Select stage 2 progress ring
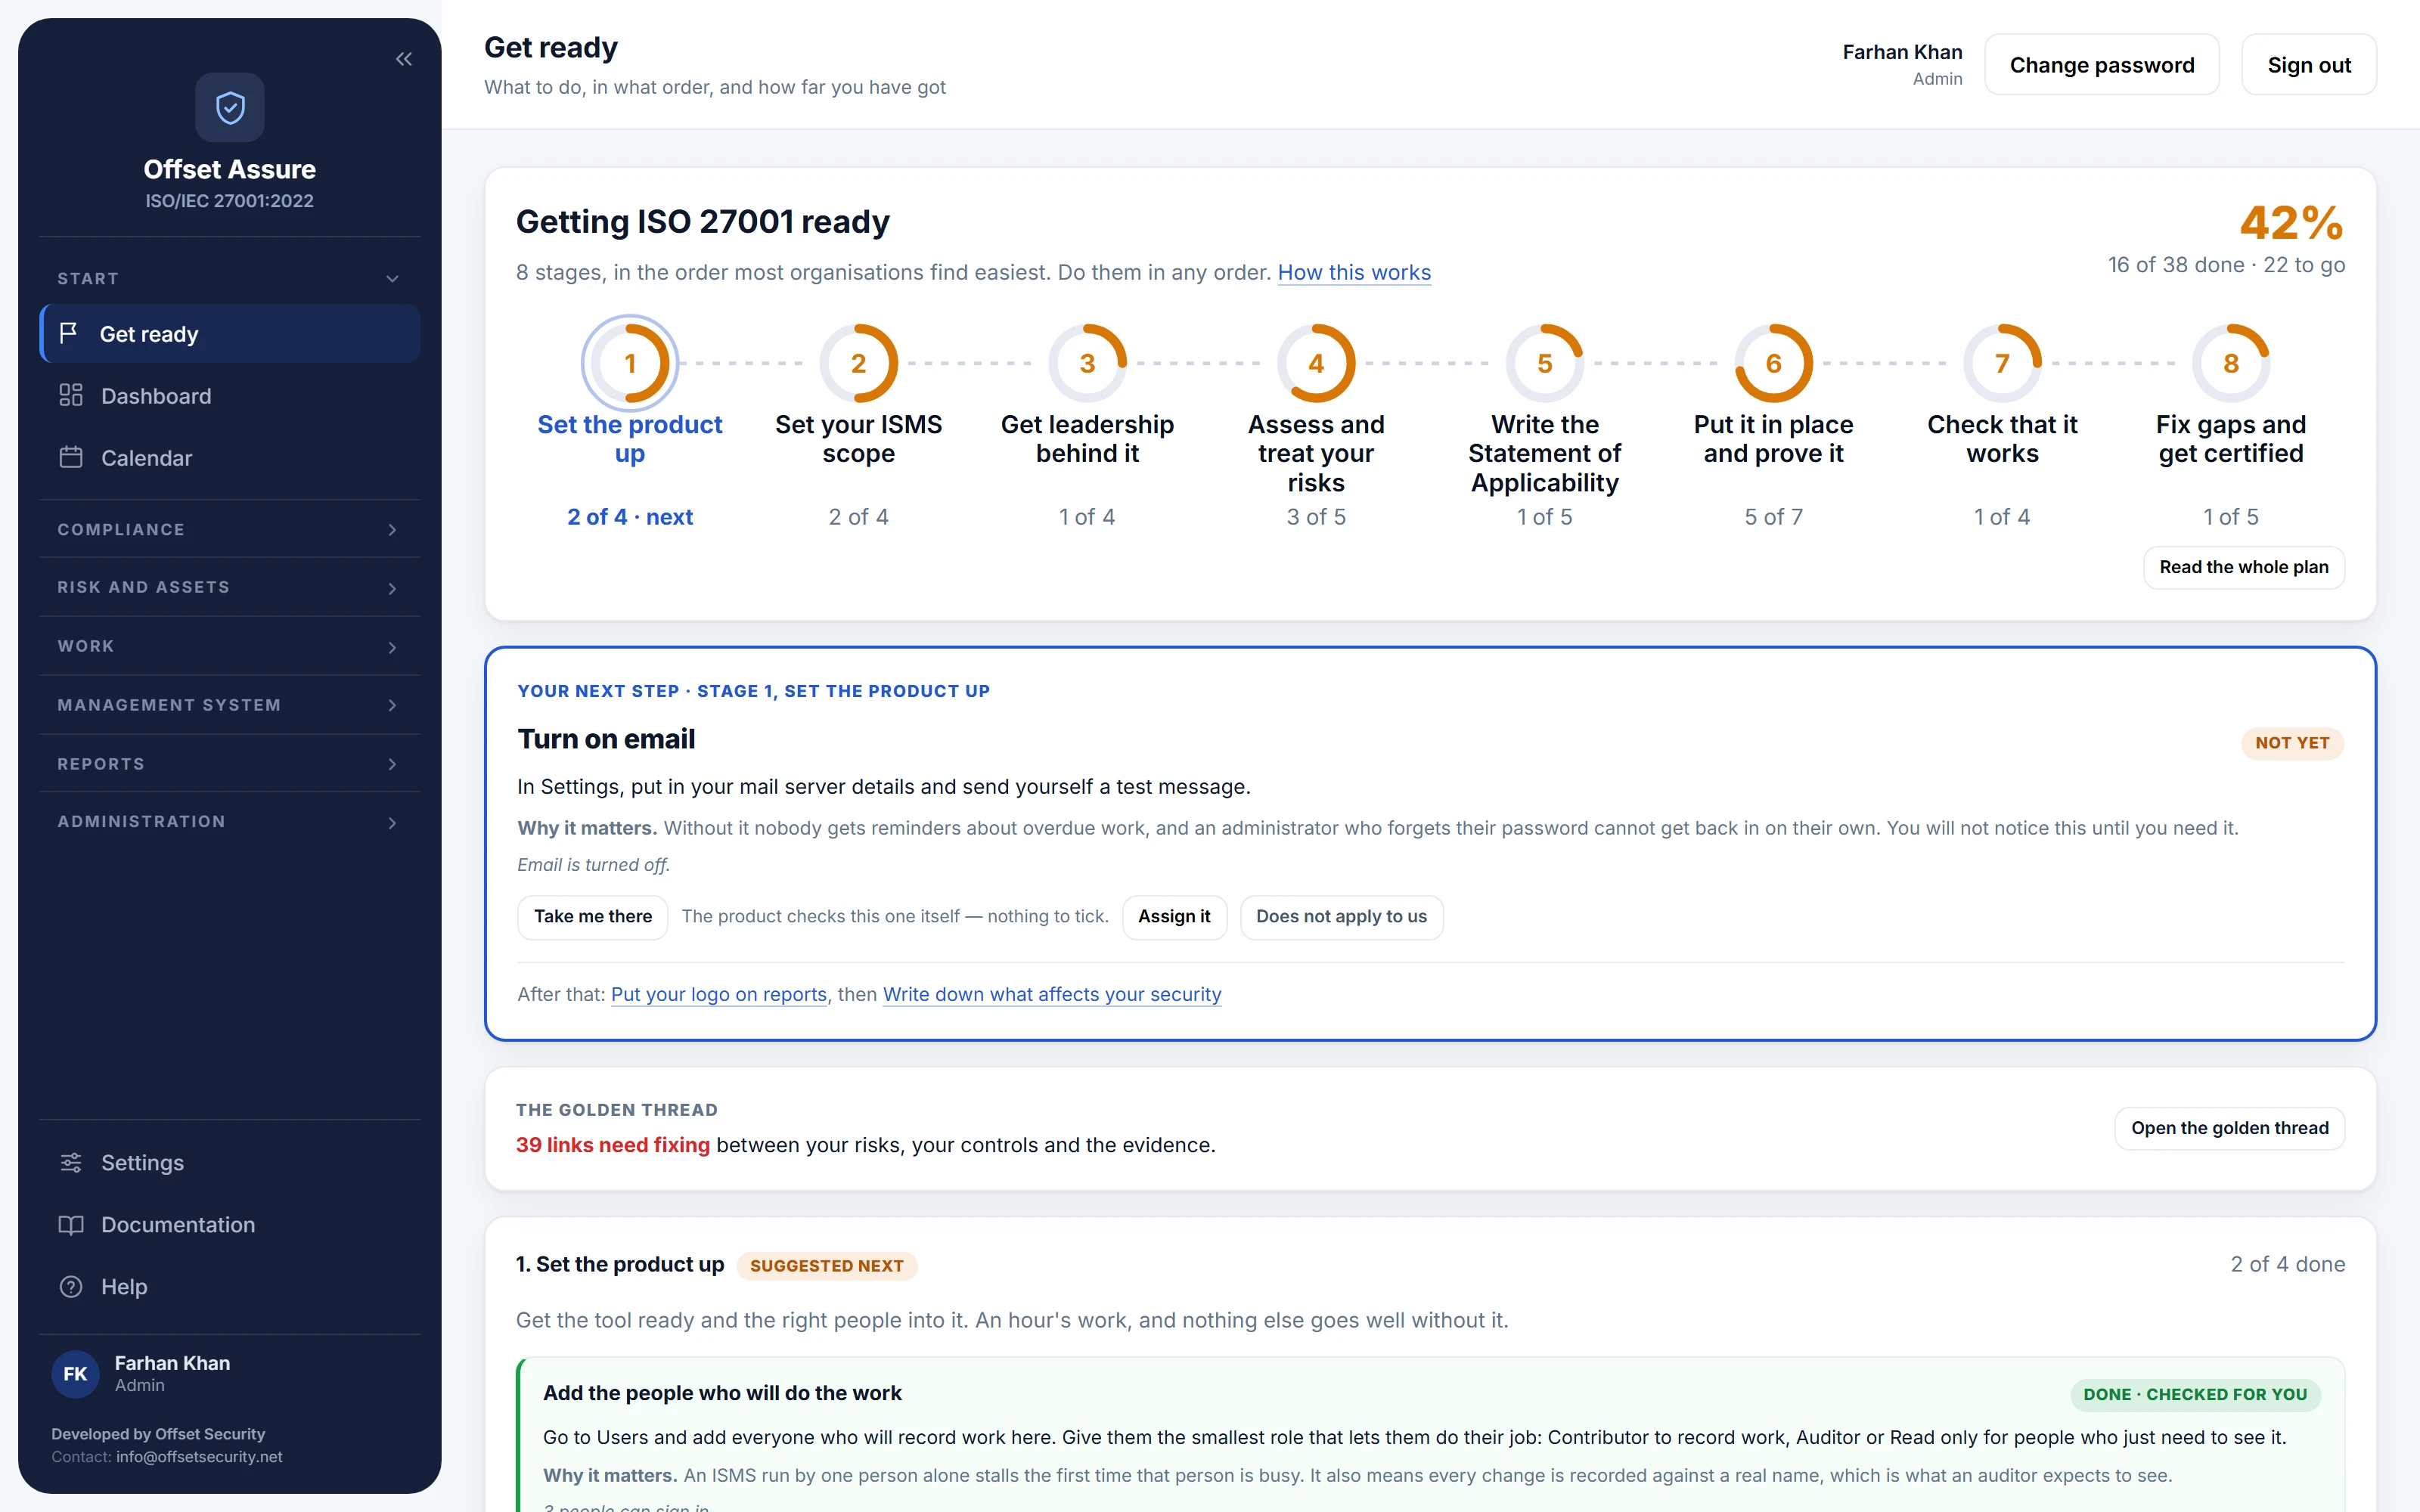Image resolution: width=2420 pixels, height=1512 pixels. coord(859,363)
